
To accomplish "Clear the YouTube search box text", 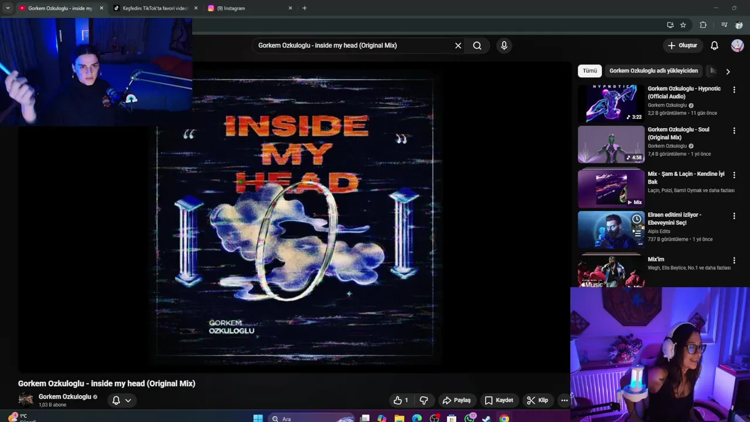I will point(458,46).
